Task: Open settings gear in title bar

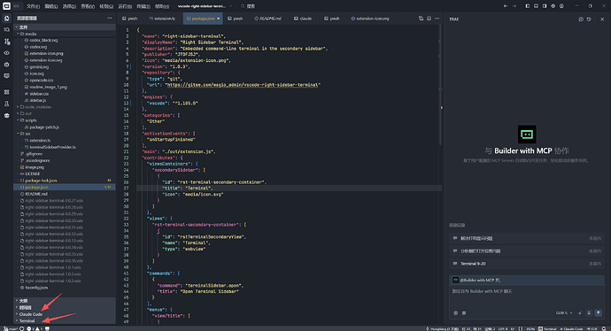Action: coord(553,6)
